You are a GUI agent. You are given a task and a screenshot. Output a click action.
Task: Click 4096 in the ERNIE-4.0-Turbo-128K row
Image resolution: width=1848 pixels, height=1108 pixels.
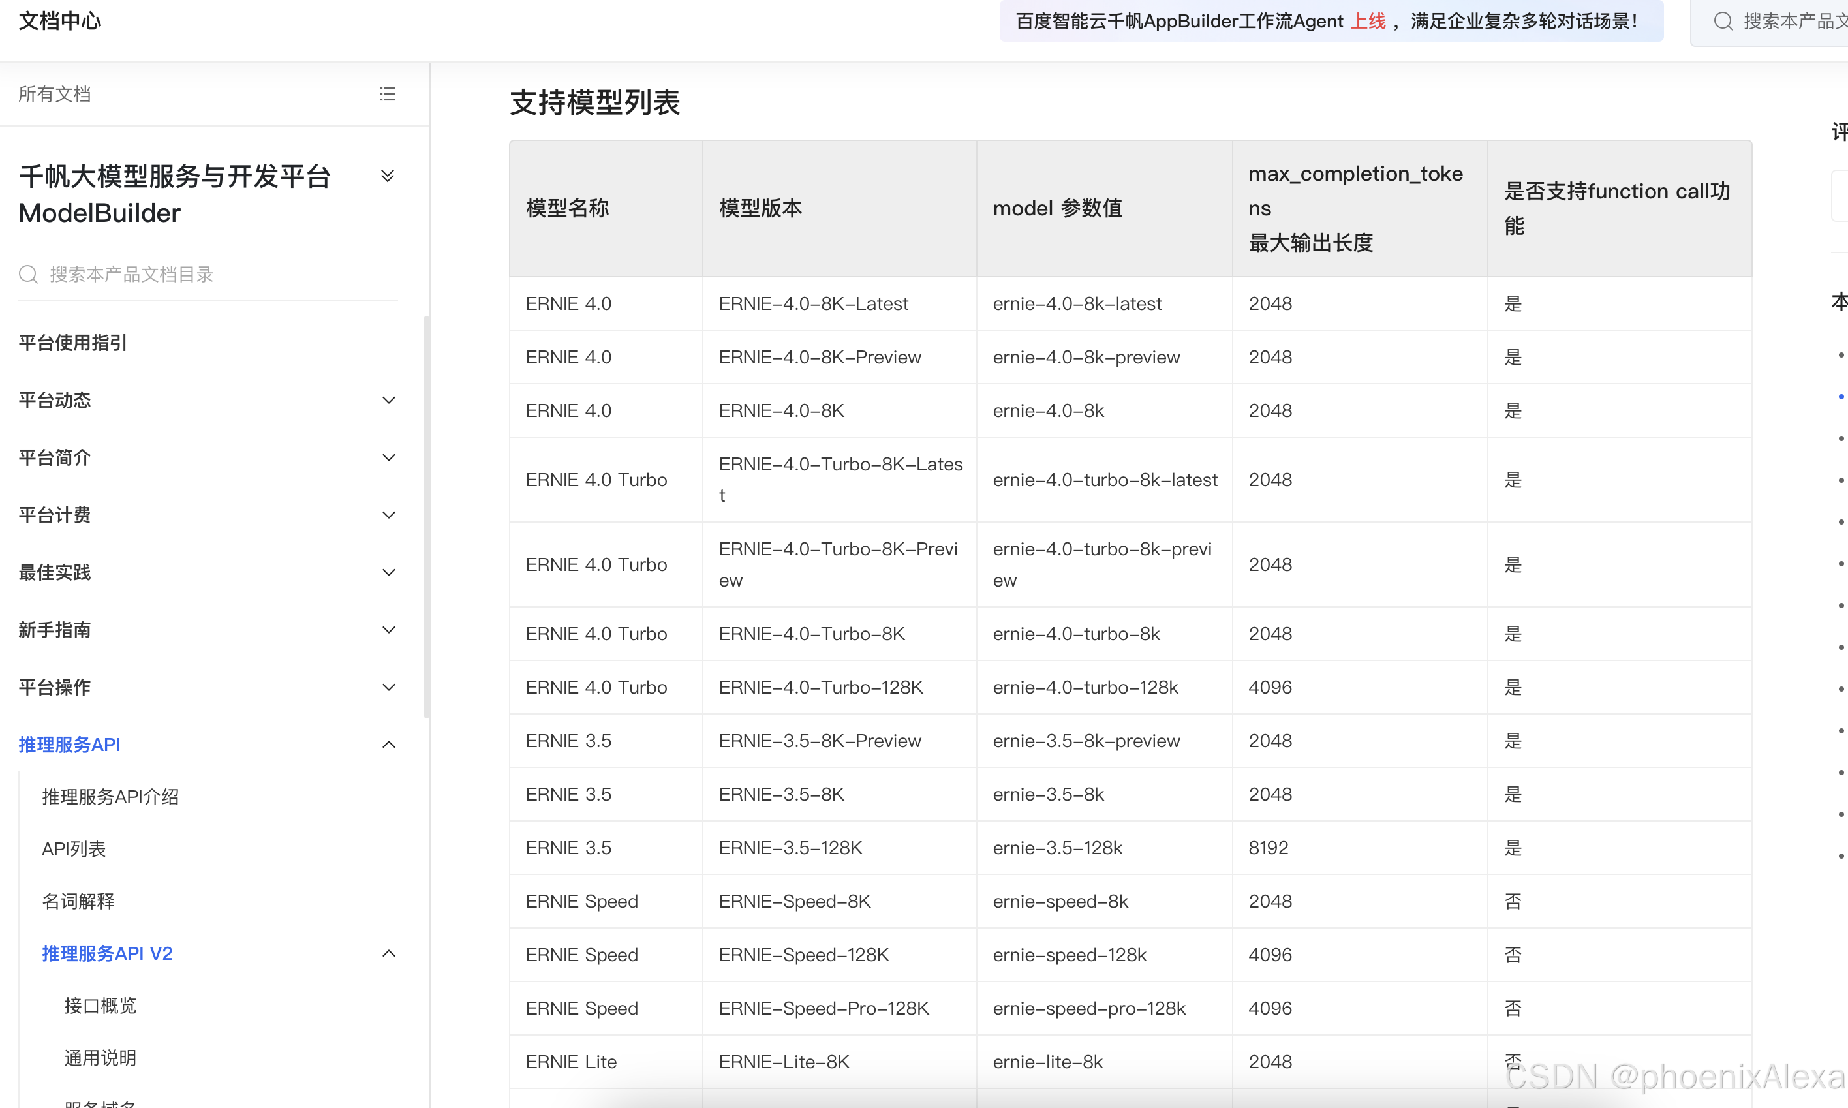point(1359,688)
